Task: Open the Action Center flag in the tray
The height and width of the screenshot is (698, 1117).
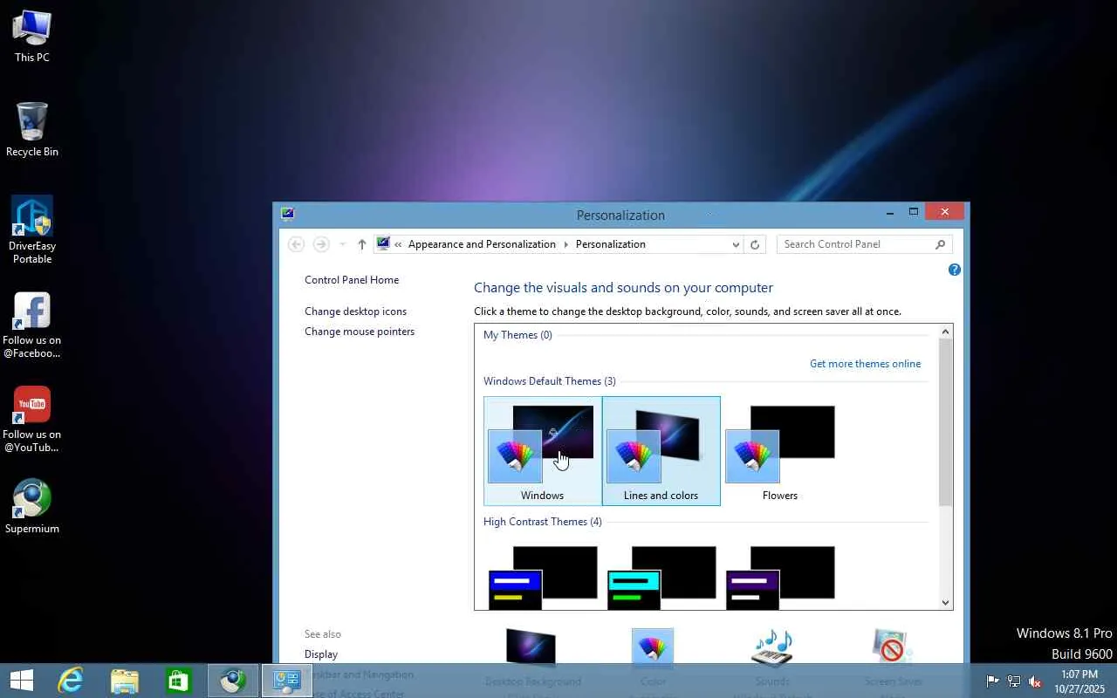Action: (992, 681)
